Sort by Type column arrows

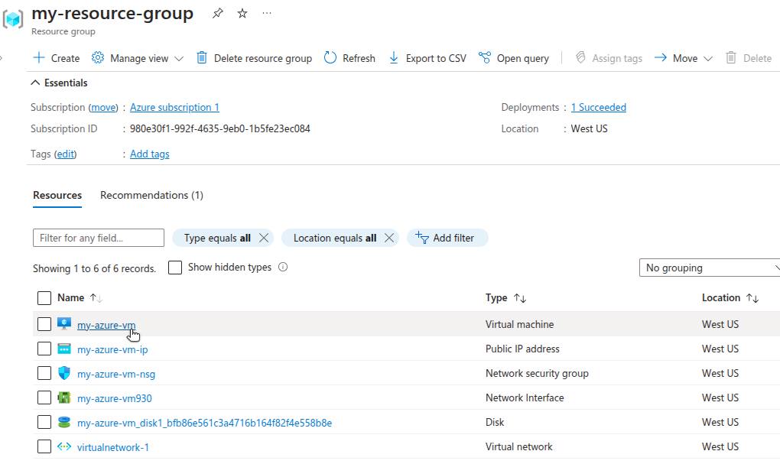tap(520, 298)
